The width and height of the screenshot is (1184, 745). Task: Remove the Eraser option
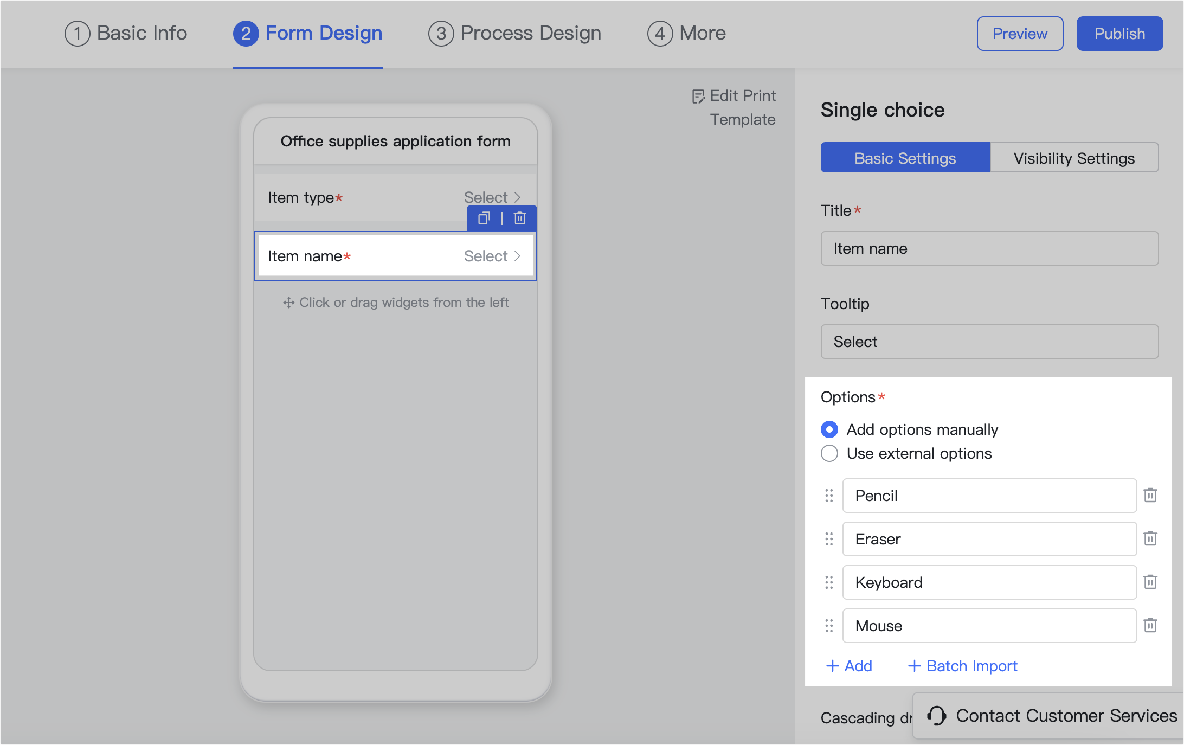tap(1150, 538)
